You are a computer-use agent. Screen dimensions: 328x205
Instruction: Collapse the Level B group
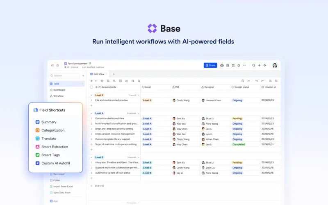point(91,157)
